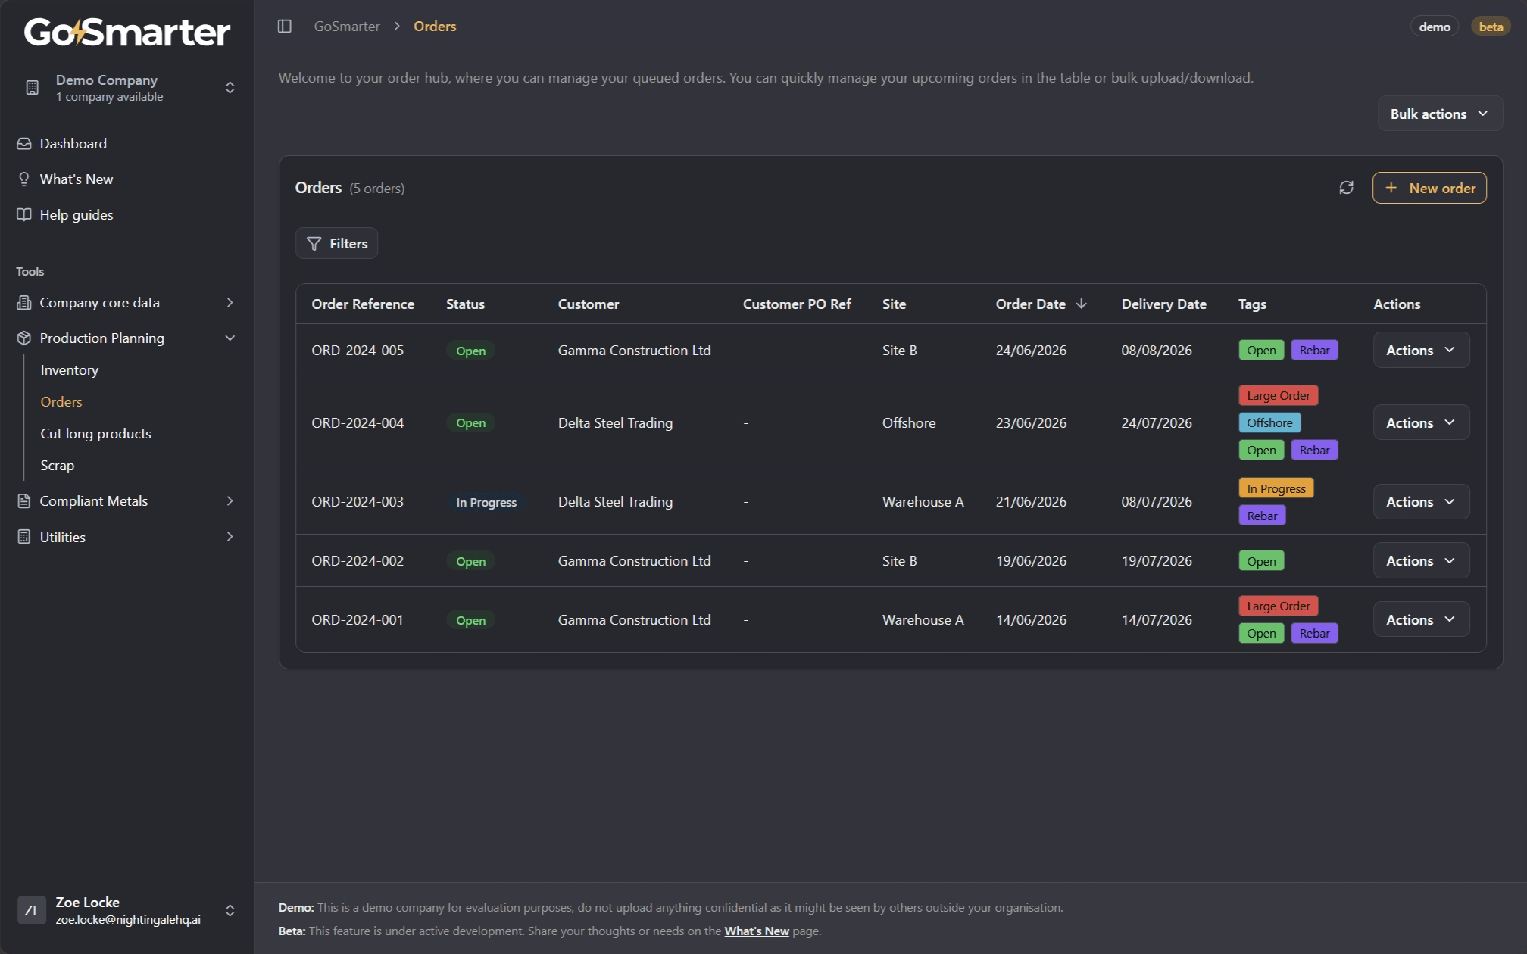Collapse the Production Planning section
The height and width of the screenshot is (954, 1527).
pos(230,338)
